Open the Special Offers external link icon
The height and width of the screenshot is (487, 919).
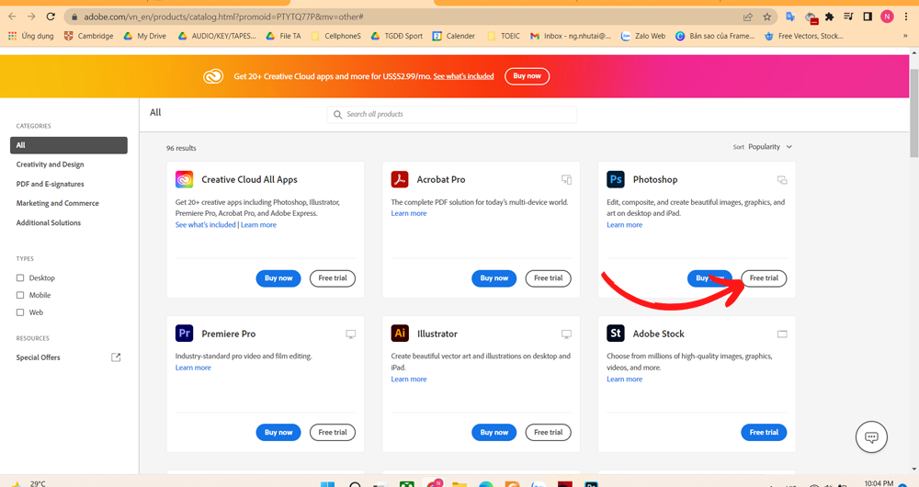116,357
